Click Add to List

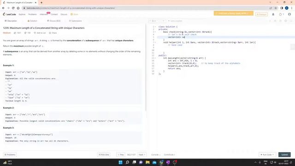point(40,33)
